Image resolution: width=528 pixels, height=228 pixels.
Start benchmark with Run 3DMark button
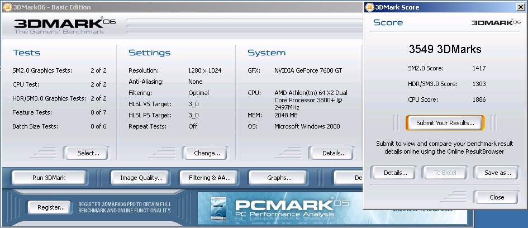tap(49, 178)
